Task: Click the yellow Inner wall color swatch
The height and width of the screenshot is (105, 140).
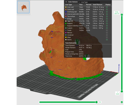Action: 66,7
